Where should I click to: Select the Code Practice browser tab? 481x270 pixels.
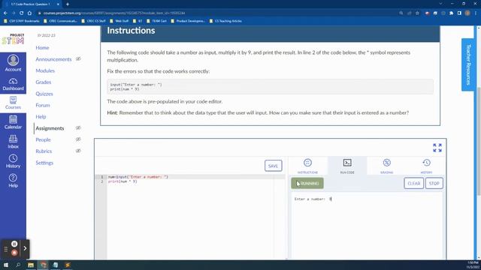coord(31,4)
